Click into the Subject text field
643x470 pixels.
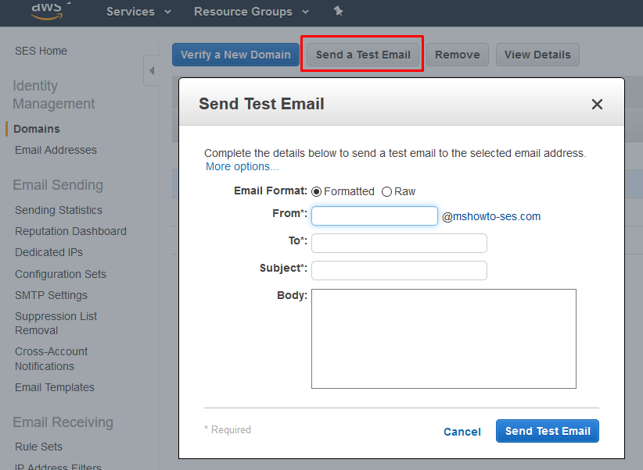coord(399,270)
